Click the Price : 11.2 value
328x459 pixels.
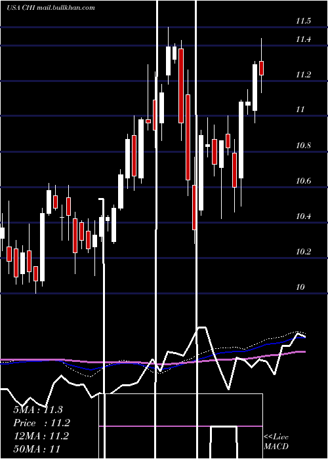[42, 423]
